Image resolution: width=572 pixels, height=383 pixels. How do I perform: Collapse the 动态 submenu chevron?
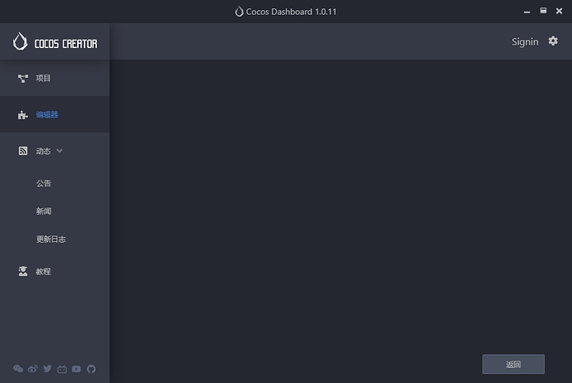[x=60, y=151]
